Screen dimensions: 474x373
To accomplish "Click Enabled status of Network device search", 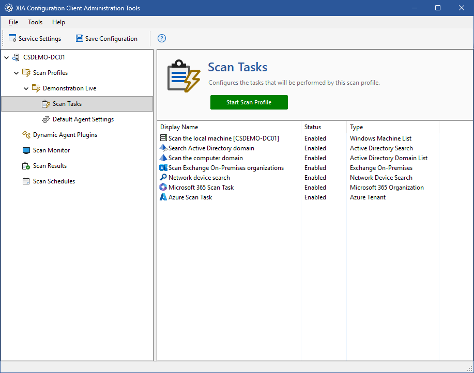I will [315, 178].
